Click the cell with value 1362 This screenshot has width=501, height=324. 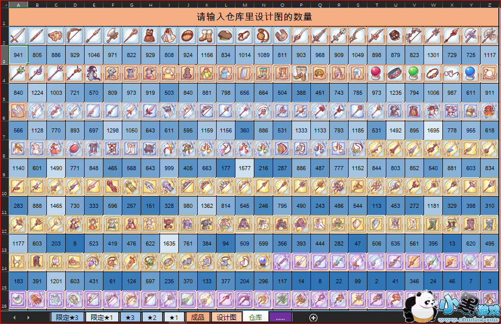pyautogui.click(x=207, y=206)
